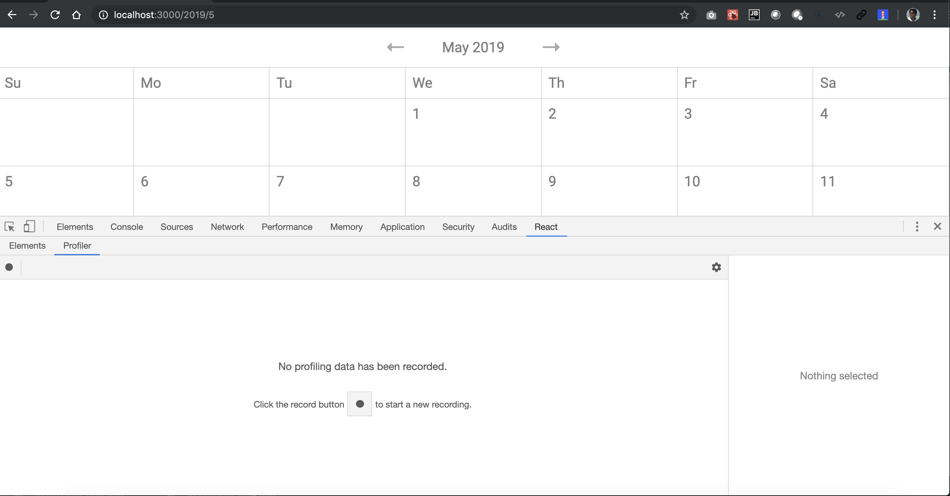
Task: Click the JetBrains extension icon
Action: coord(754,15)
